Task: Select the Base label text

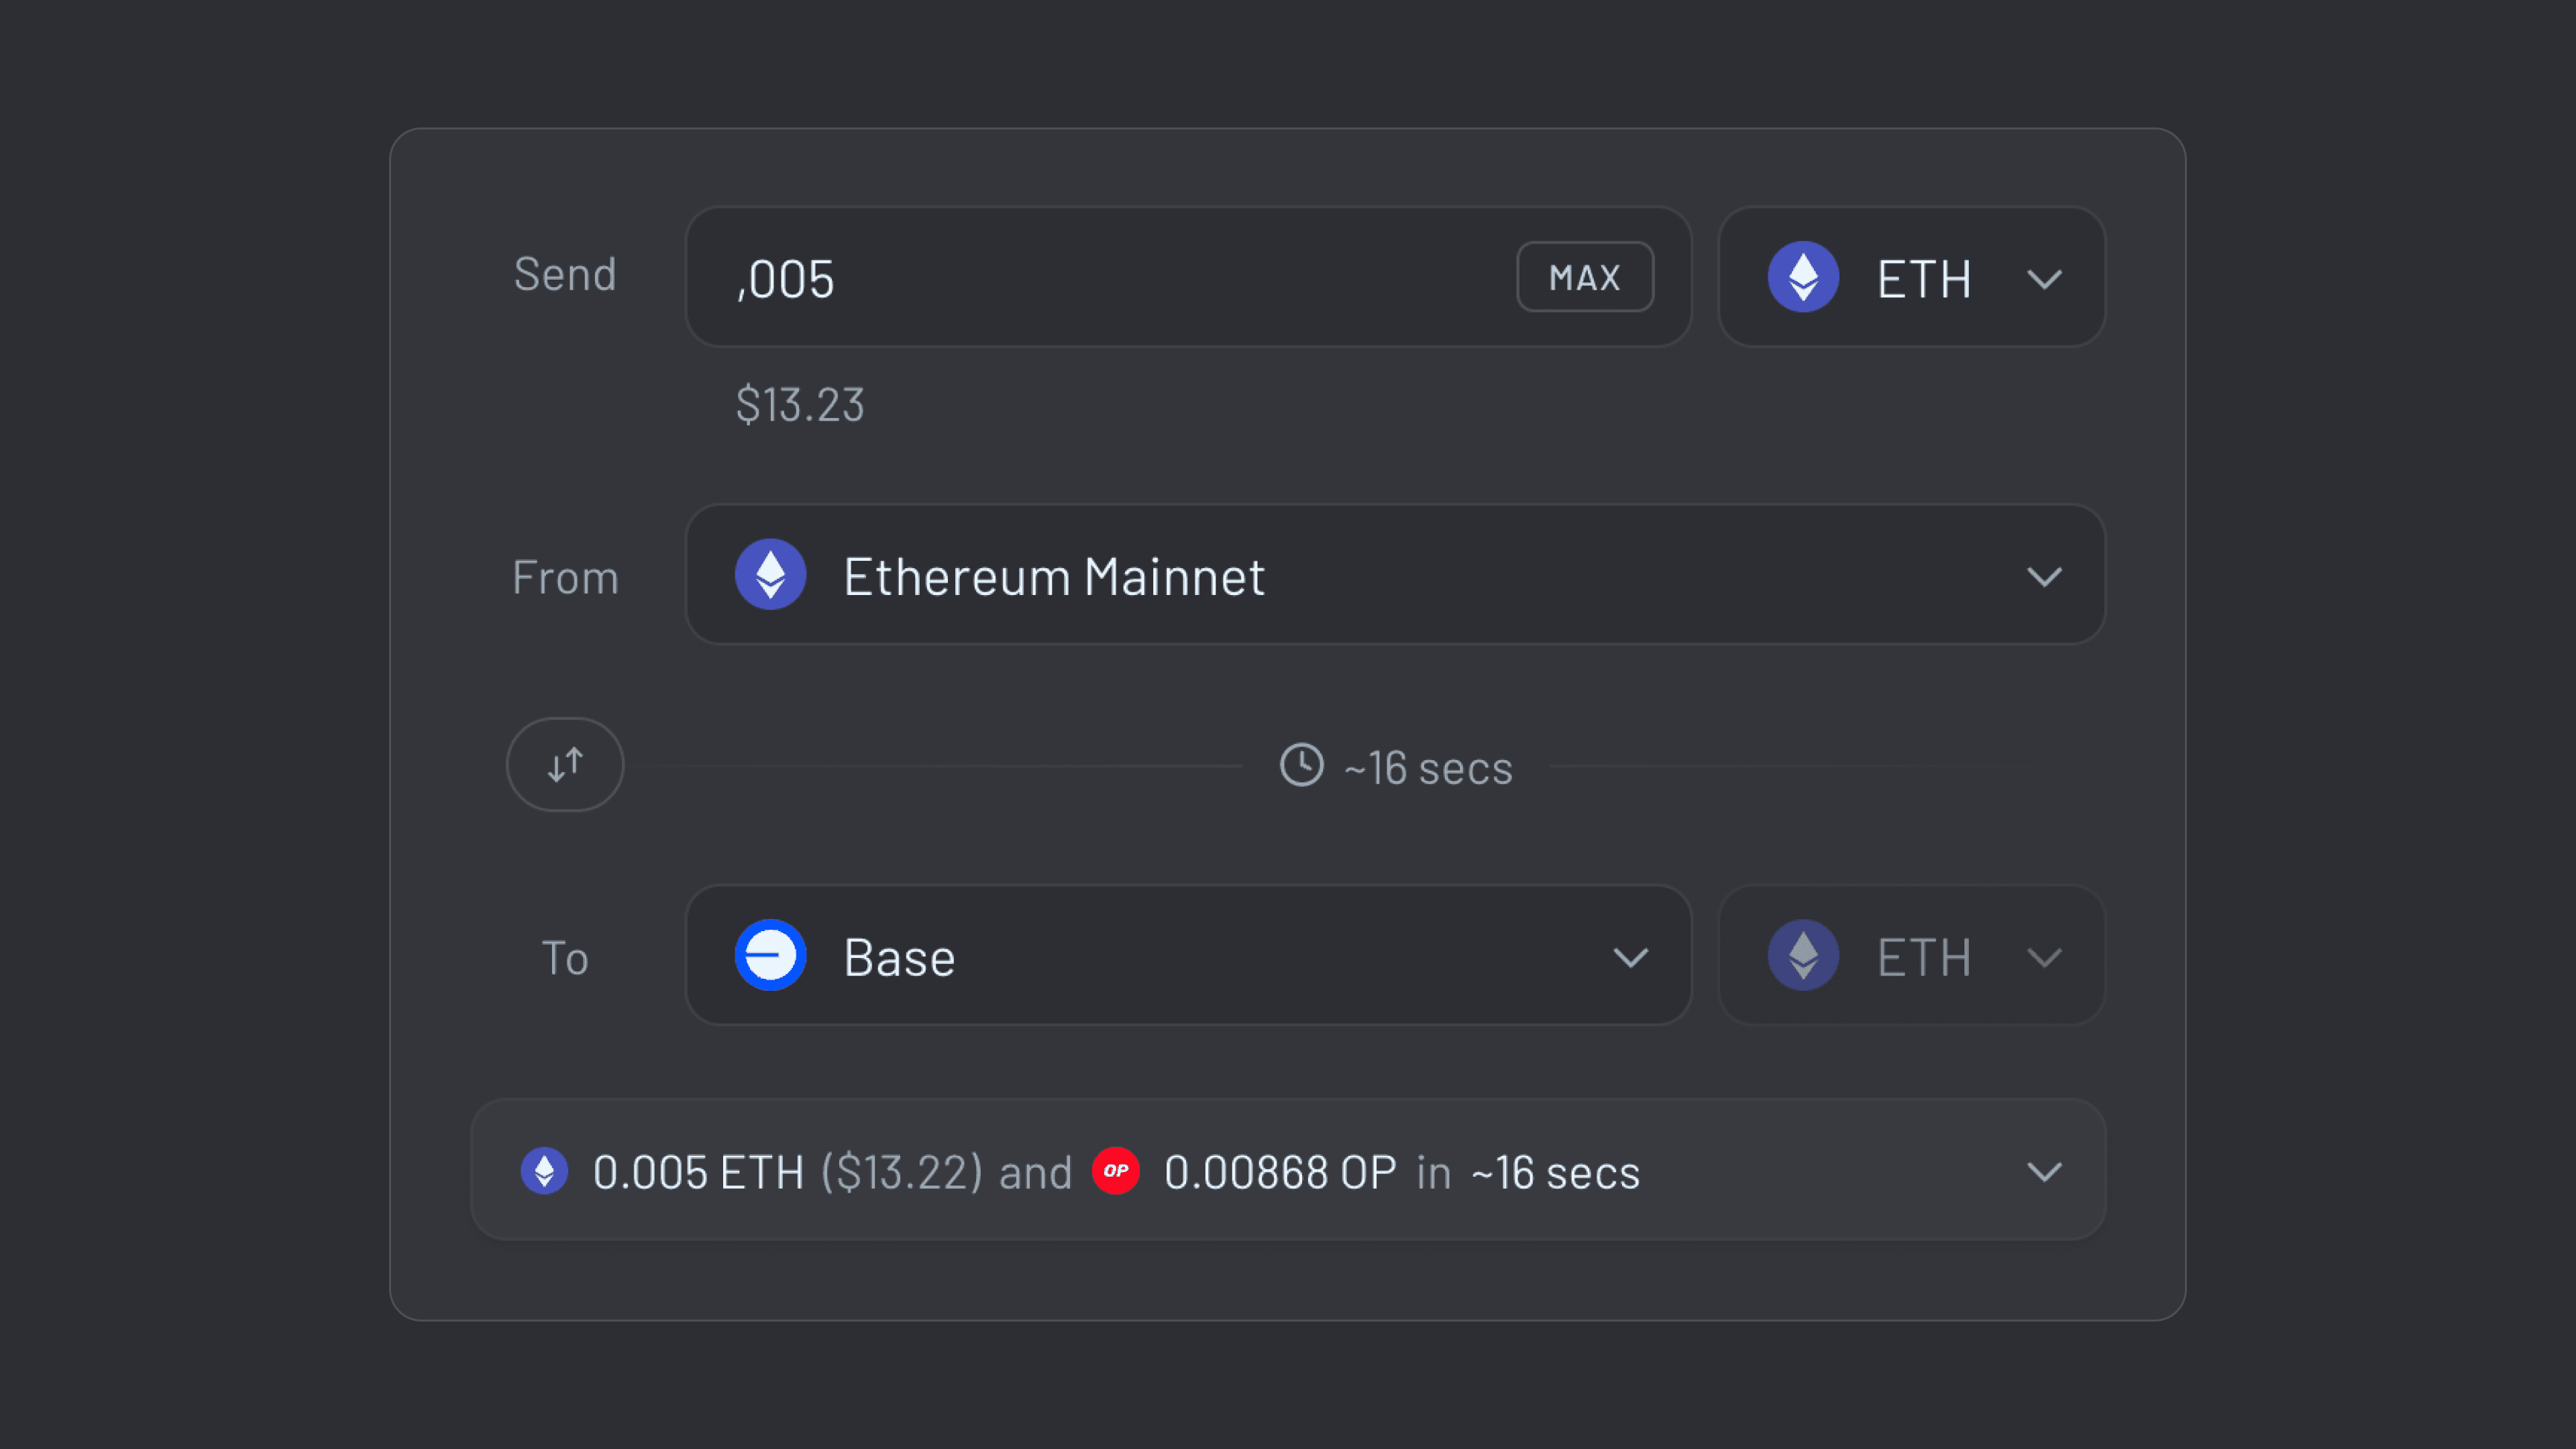Action: 897,956
